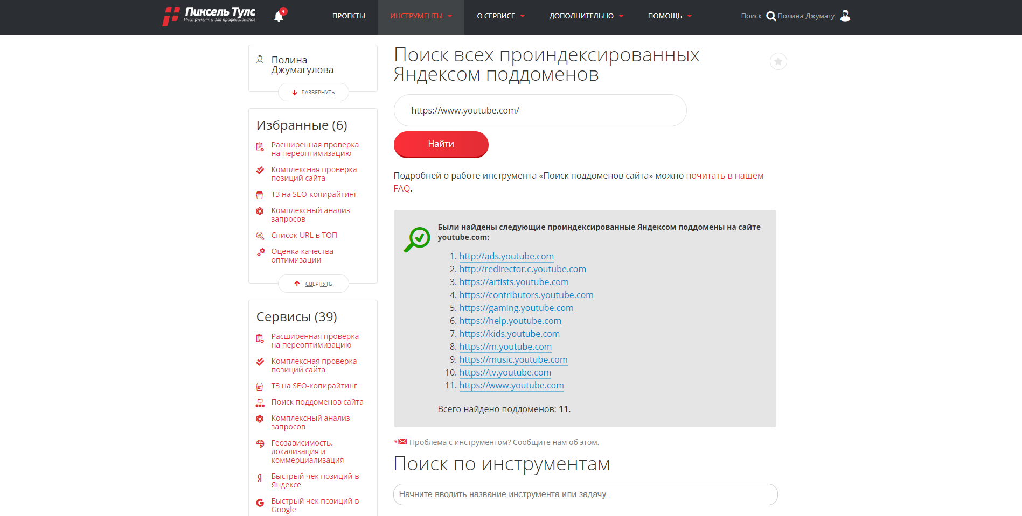Open the user profile avatar icon
The width and height of the screenshot is (1022, 516).
click(x=845, y=16)
